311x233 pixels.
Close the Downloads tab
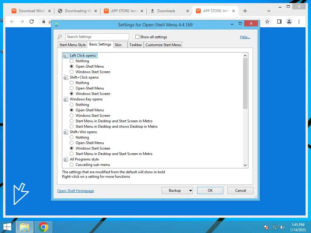pyautogui.click(x=188, y=11)
